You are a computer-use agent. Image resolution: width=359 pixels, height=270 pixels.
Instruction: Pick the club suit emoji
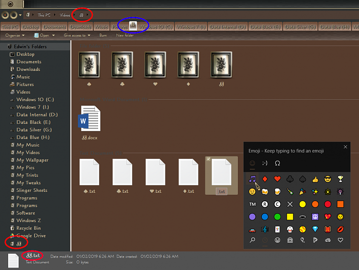click(290, 179)
